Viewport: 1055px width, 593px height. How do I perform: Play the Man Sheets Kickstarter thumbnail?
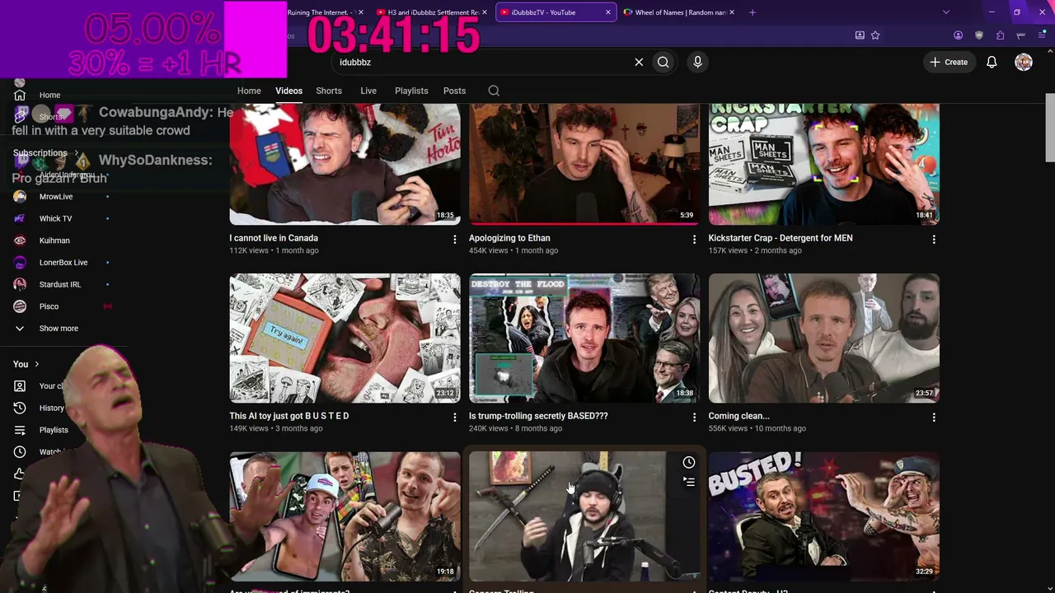824,164
